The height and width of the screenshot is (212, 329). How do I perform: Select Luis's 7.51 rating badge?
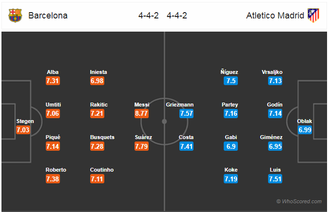(x=275, y=179)
